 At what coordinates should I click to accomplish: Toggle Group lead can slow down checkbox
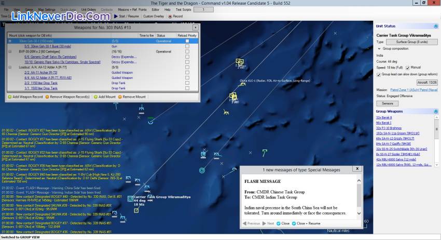[379, 75]
